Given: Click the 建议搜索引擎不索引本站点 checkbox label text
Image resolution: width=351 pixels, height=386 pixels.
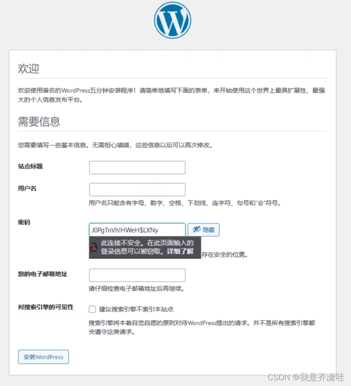Looking at the screenshot, I should [136, 309].
